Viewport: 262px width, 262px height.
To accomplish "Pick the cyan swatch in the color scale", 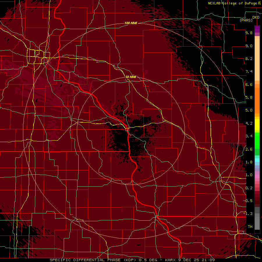I will pos(257,160).
